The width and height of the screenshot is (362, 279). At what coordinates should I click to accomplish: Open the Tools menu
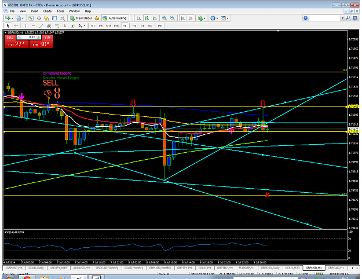[x=60, y=11]
